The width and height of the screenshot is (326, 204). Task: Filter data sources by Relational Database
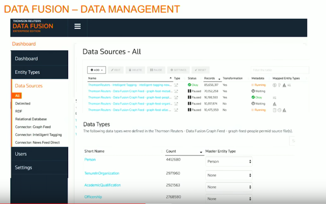(31, 119)
